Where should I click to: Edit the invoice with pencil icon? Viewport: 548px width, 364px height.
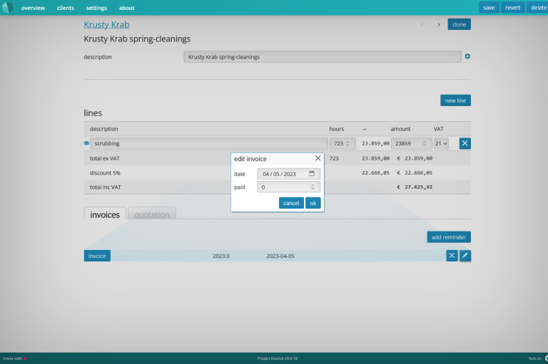465,256
